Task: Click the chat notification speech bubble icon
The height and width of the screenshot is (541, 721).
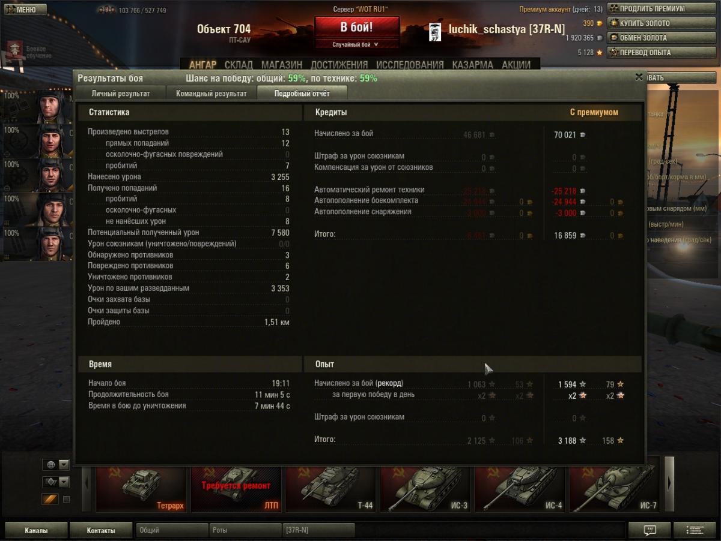Action: tap(650, 530)
